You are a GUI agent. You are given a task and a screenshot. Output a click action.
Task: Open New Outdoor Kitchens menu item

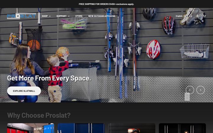tap(102, 16)
